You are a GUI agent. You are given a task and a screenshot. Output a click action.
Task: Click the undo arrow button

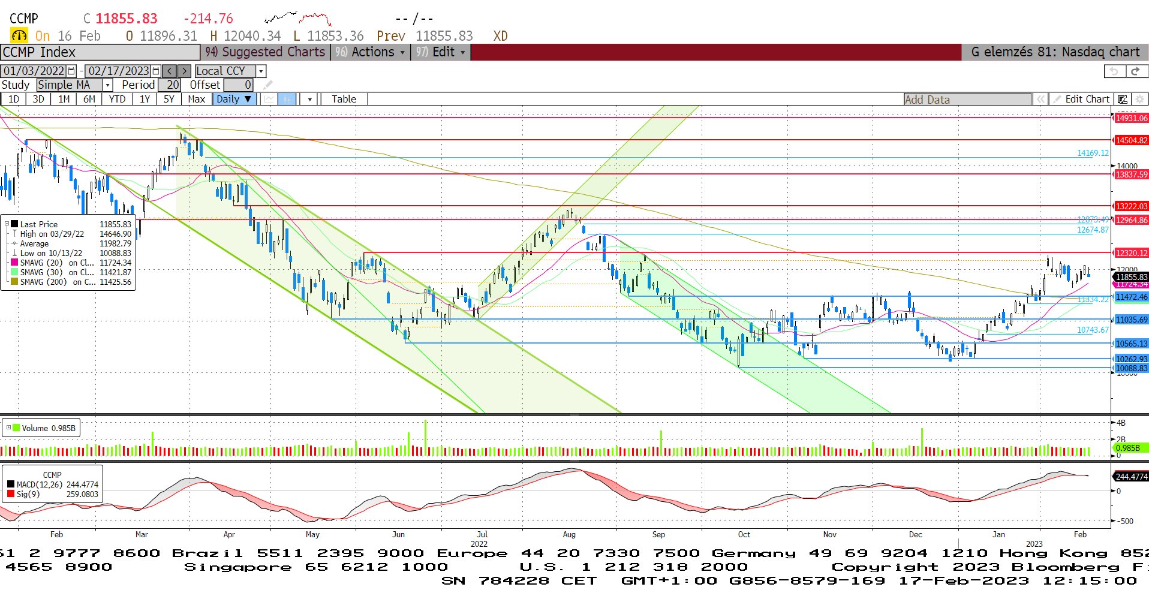(1114, 71)
